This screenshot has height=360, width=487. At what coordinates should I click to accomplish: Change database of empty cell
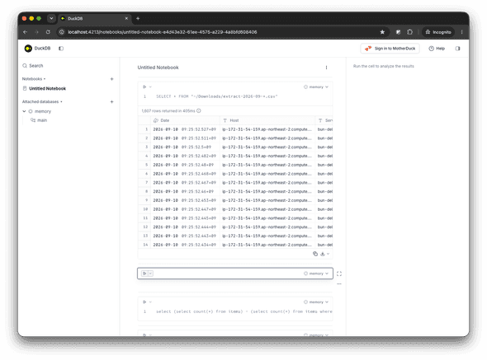316,274
